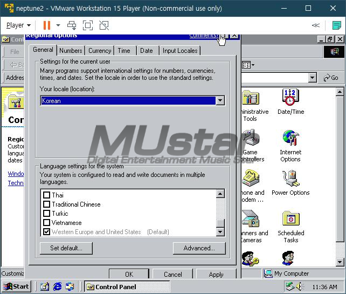
Task: Enable Vietnamese language support checkbox
Action: pos(46,222)
